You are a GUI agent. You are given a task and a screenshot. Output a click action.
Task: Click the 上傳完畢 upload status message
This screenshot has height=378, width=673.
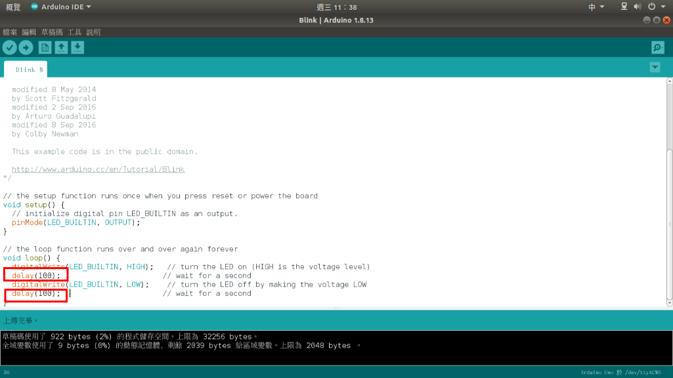[x=20, y=320]
